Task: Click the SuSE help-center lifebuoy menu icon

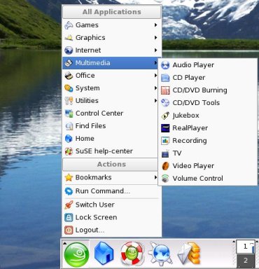Action: (x=69, y=151)
